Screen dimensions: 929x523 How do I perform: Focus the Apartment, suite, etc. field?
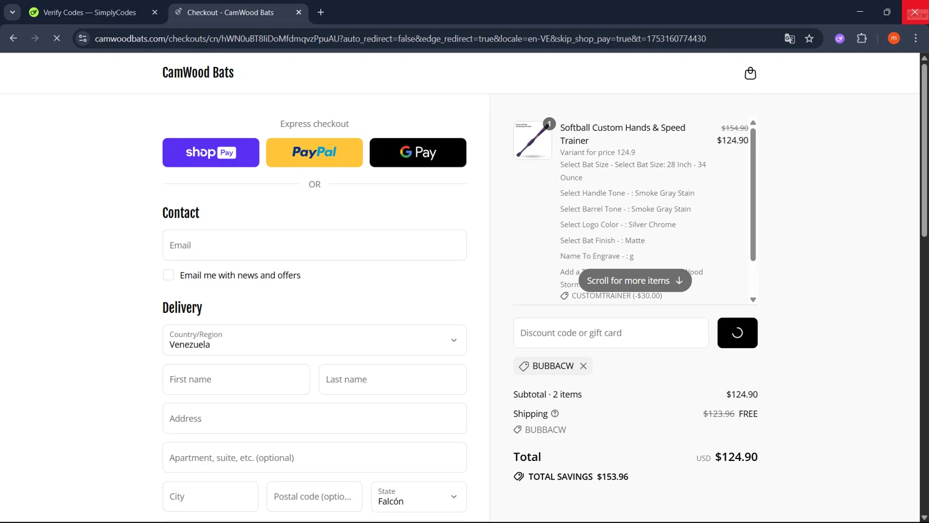coord(314,457)
